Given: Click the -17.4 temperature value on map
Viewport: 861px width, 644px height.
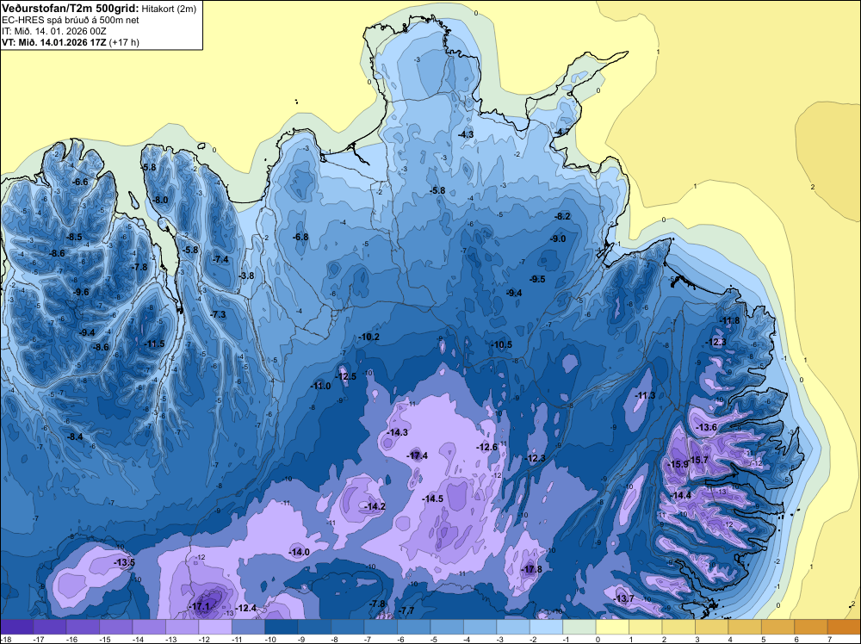Looking at the screenshot, I should pos(418,455).
